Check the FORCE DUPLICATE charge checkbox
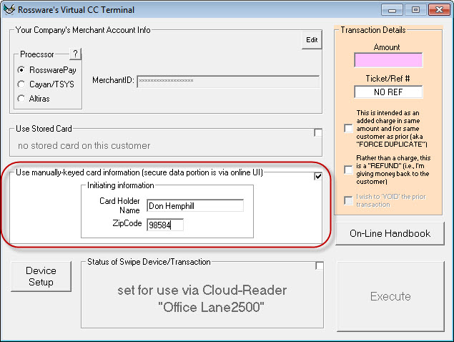Screen dimensions: 454x342 pos(347,127)
